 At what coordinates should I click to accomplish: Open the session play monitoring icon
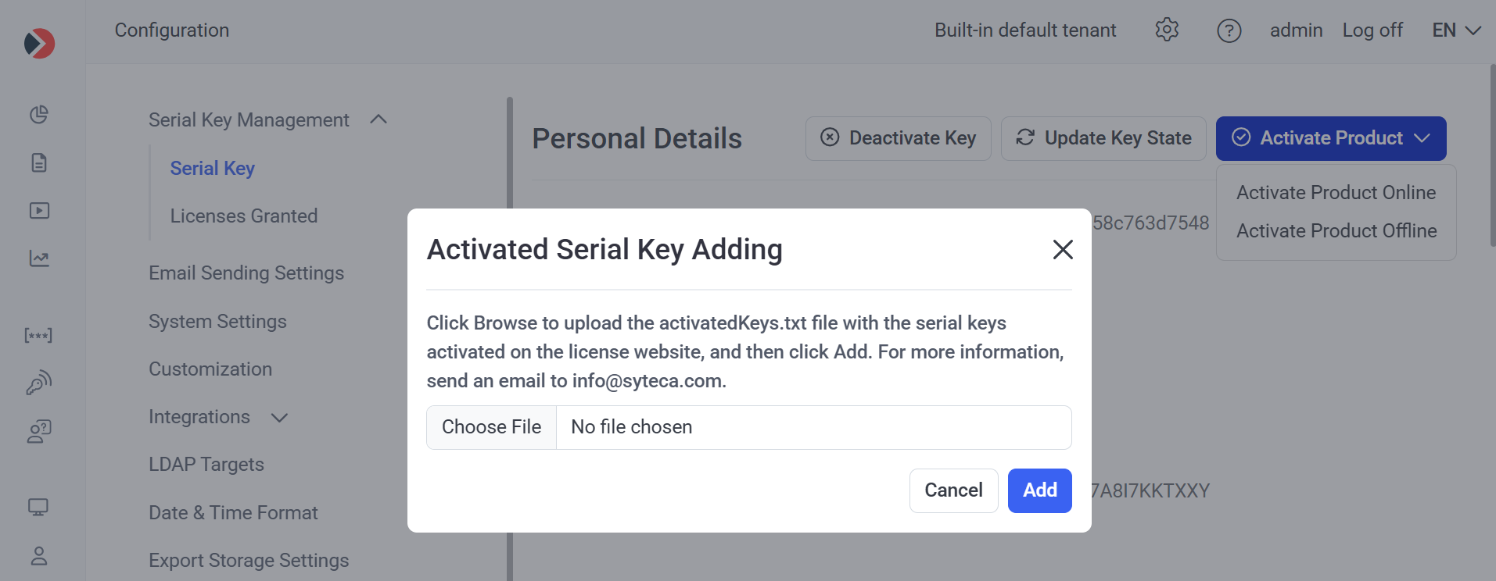coord(39,211)
